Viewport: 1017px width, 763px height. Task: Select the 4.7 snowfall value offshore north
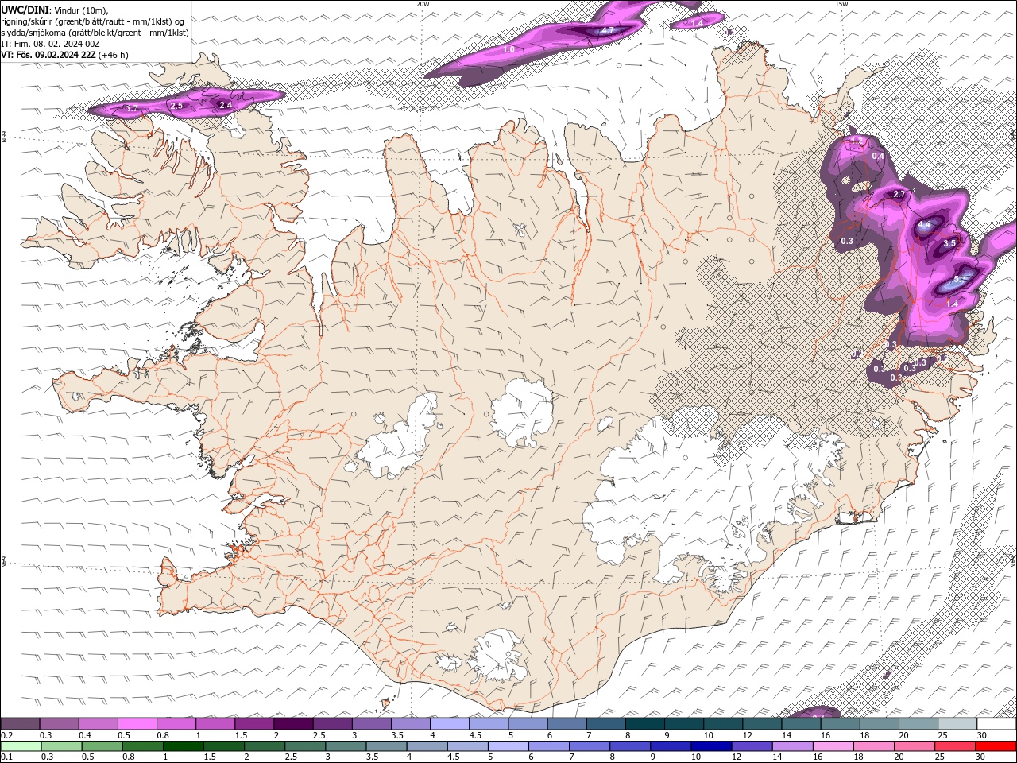coord(608,30)
